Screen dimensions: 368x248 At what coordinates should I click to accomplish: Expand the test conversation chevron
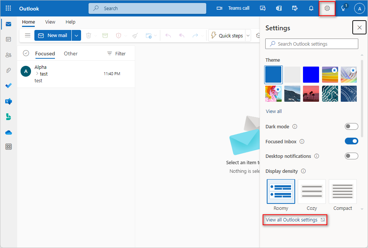(37, 74)
